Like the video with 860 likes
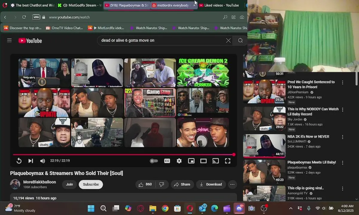Image resolution: width=359 pixels, height=215 pixels. (x=145, y=184)
